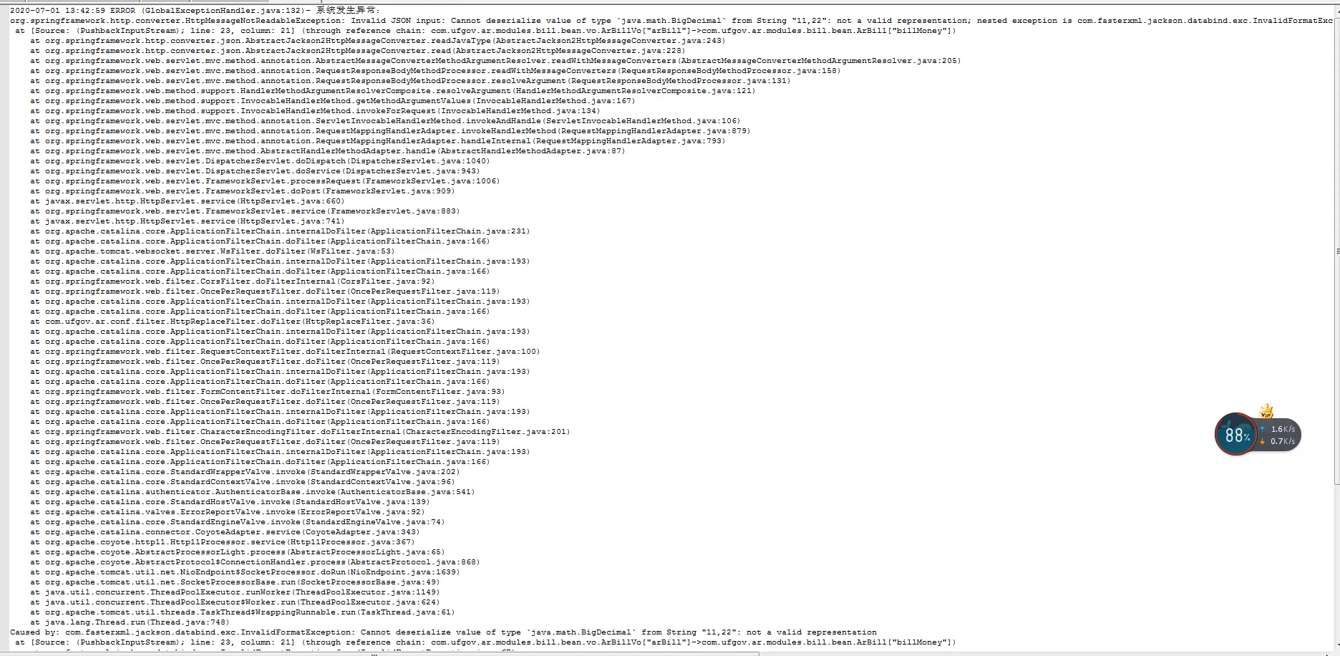This screenshot has height=656, width=1340.
Task: Click the 1.6K/s upload speed readout
Action: click(x=1283, y=429)
